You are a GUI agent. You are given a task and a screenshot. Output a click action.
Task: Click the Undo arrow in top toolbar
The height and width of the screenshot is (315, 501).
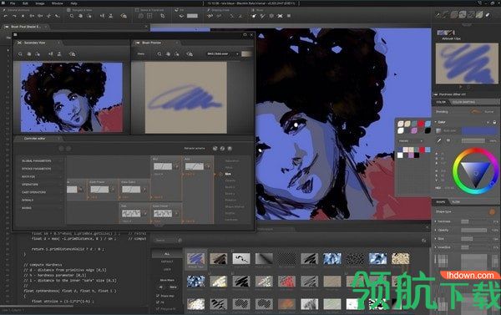[x=6, y=16]
